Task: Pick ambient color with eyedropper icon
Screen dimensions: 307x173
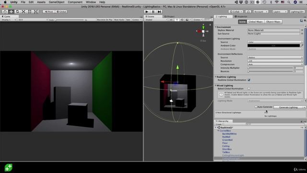Action: pyautogui.click(x=302, y=46)
